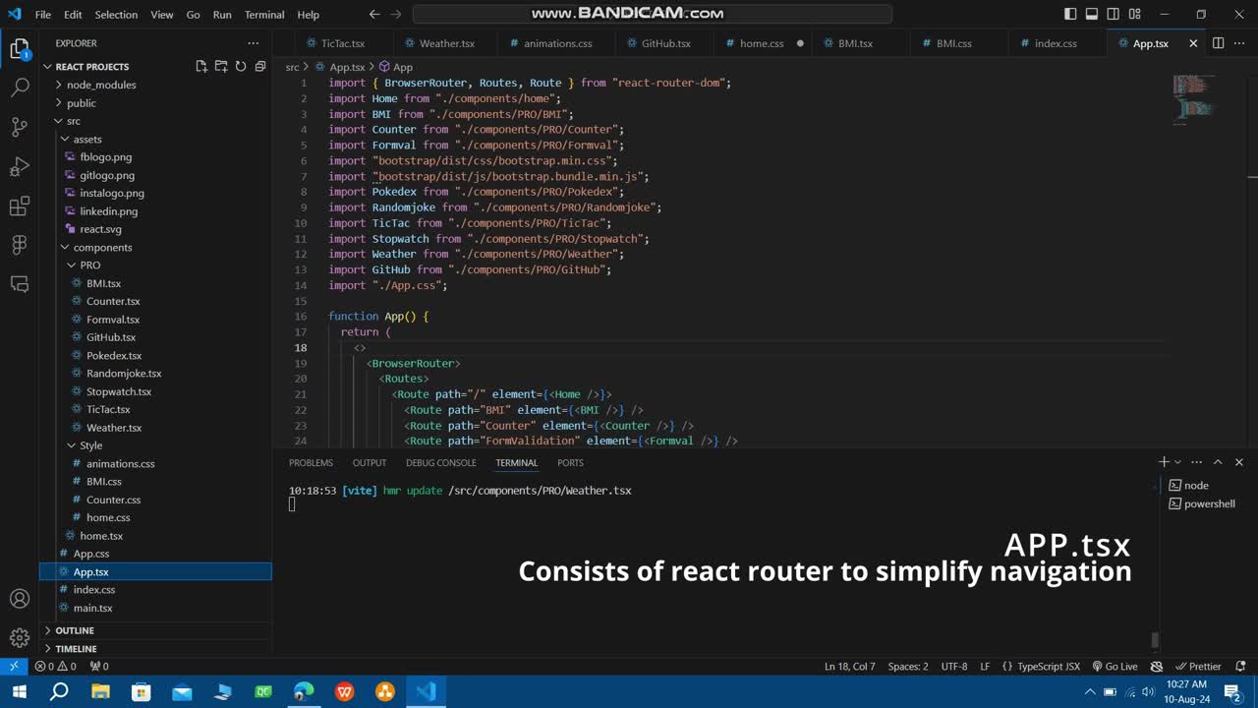Switch to the Weather.tsx tab
The image size is (1258, 708).
click(446, 43)
